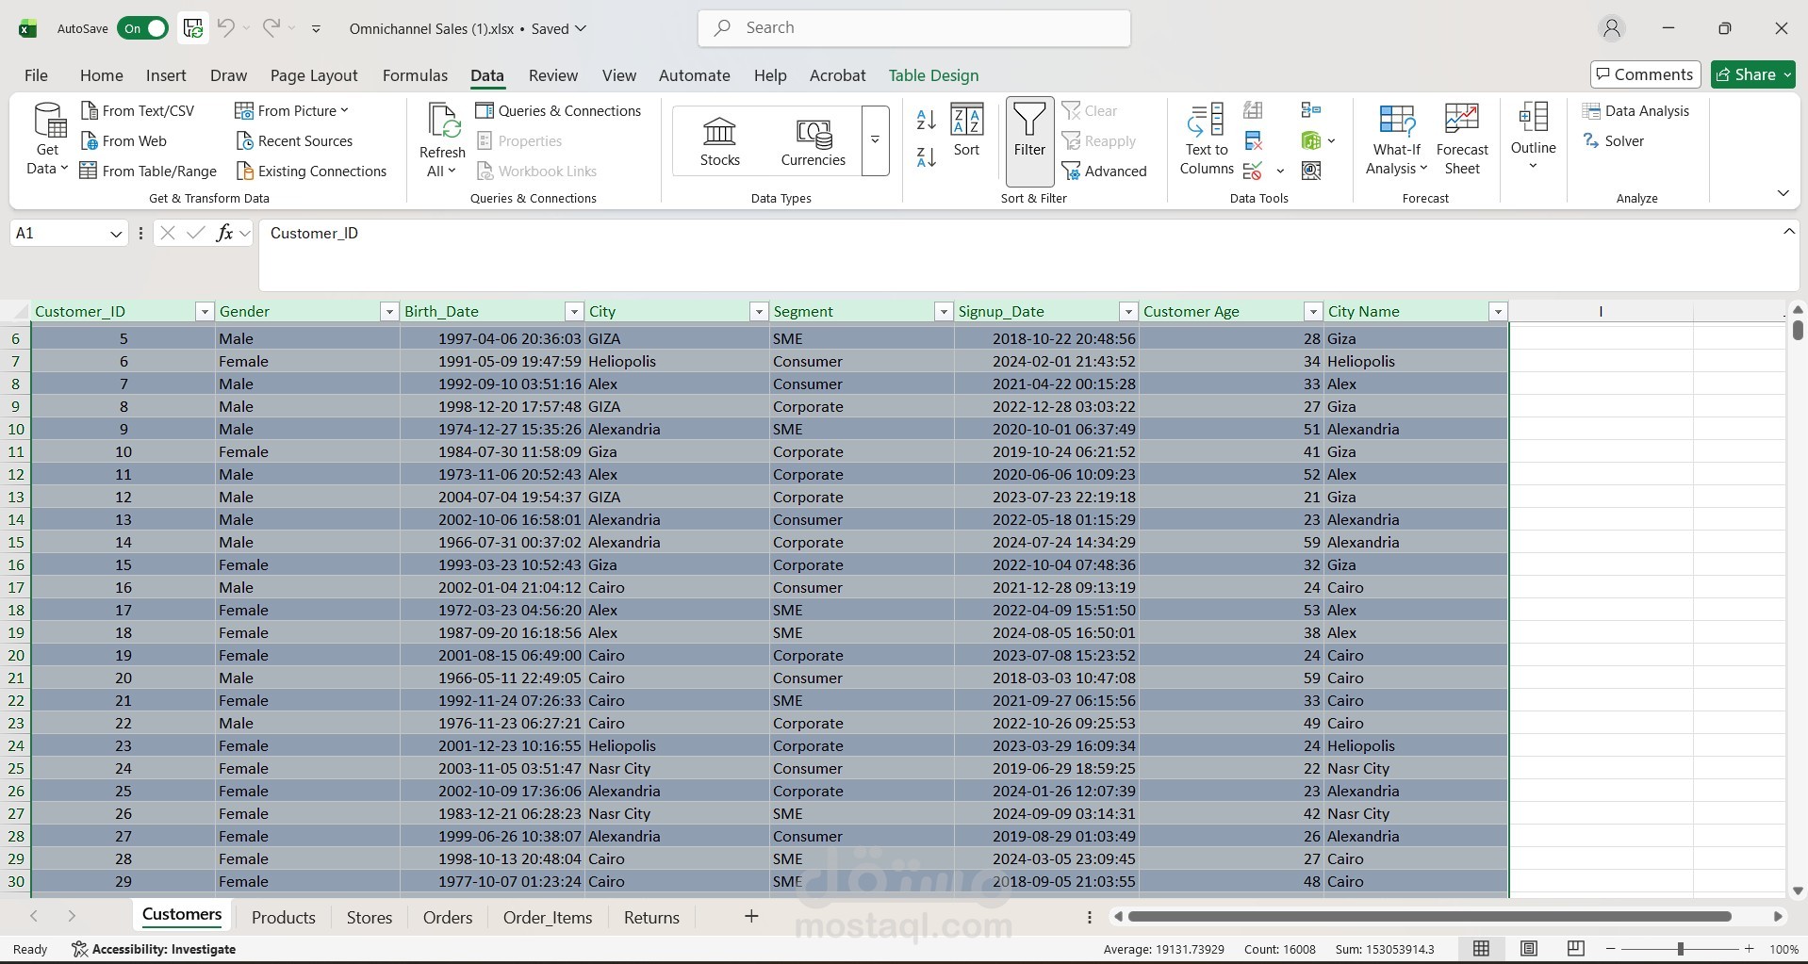Apply Sort A to Z
Screen dimensions: 1808x964
(925, 120)
